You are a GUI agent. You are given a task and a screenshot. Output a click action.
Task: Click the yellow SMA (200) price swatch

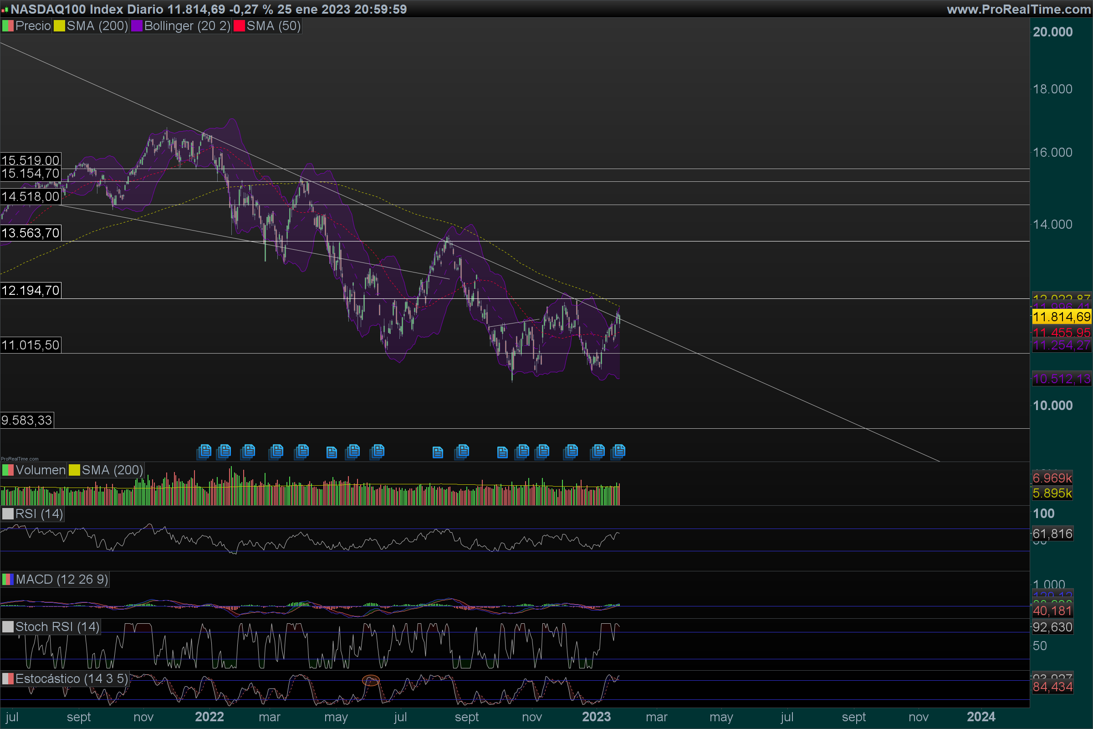coord(59,26)
